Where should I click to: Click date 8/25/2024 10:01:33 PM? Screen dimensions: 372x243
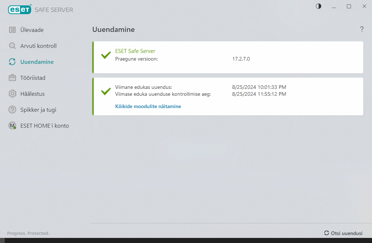point(259,87)
